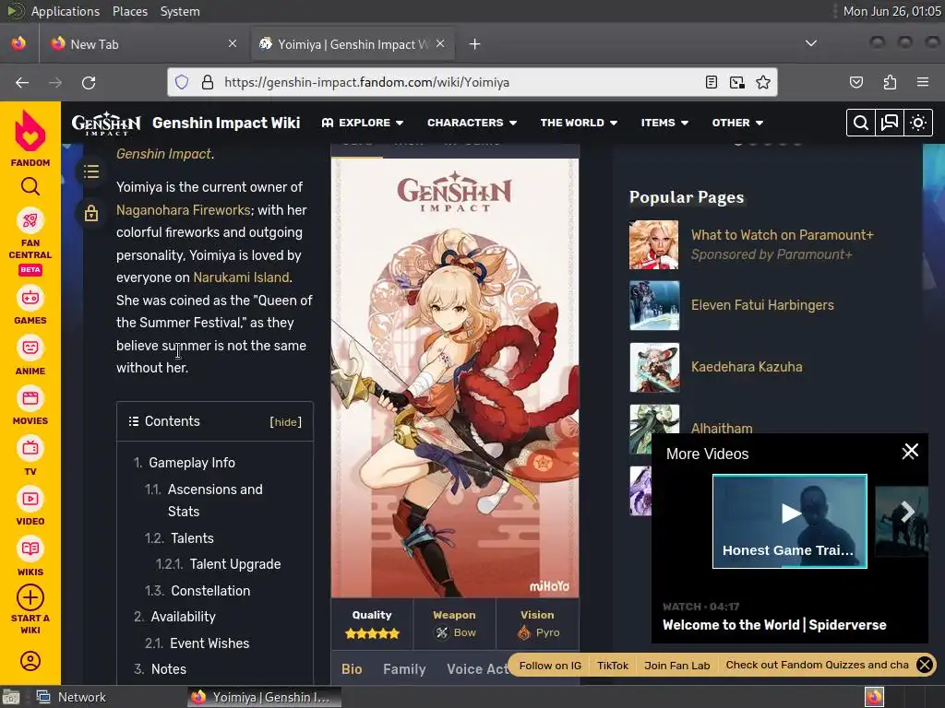This screenshot has height=708, width=945.
Task: Open the Places system menu
Action: pos(129,11)
